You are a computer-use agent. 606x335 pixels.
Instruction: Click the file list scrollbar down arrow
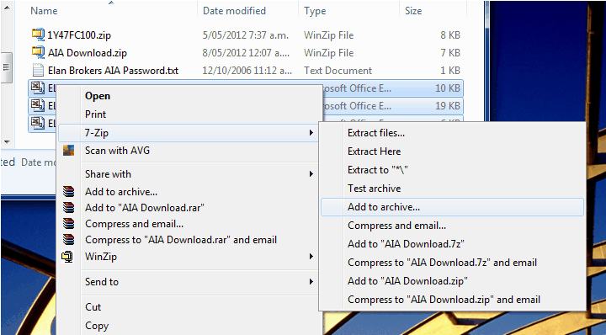(7, 142)
